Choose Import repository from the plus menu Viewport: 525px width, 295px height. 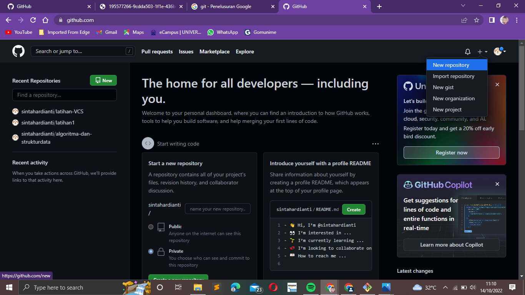454,76
